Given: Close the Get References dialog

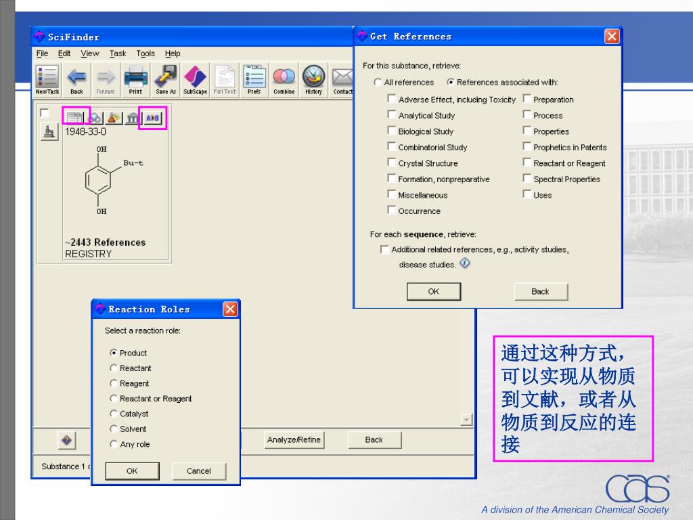Looking at the screenshot, I should [612, 37].
